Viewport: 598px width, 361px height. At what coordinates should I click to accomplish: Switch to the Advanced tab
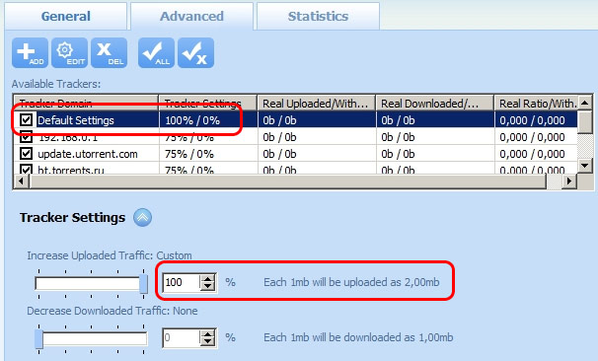[x=191, y=17]
